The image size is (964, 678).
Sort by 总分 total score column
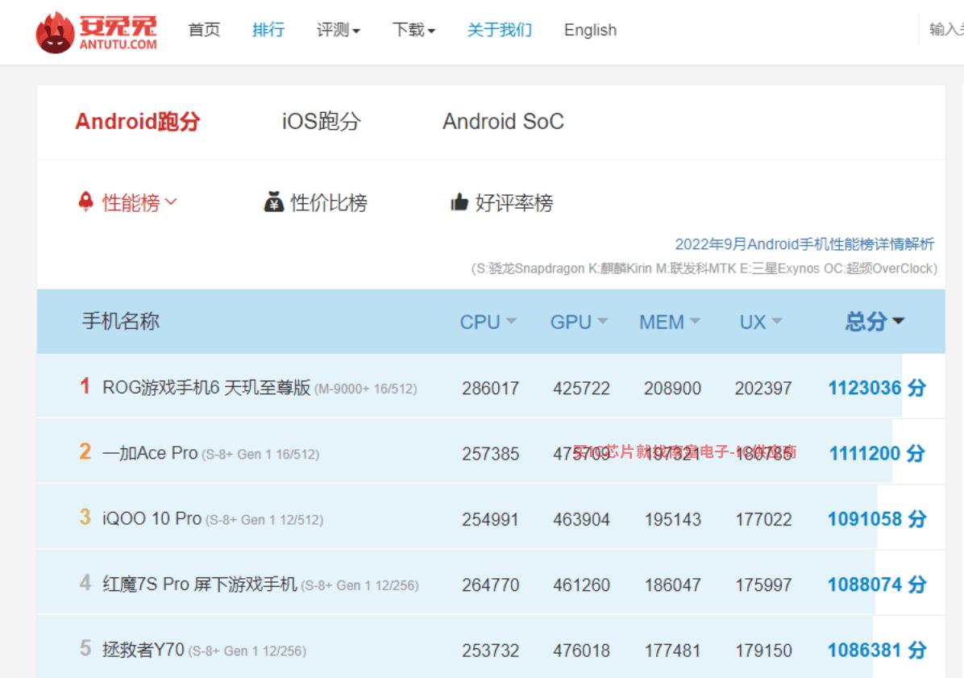click(x=875, y=321)
